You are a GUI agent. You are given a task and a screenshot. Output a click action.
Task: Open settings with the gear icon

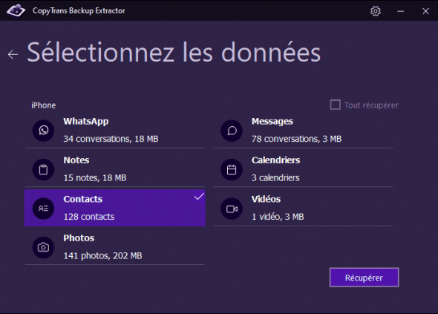pos(376,11)
